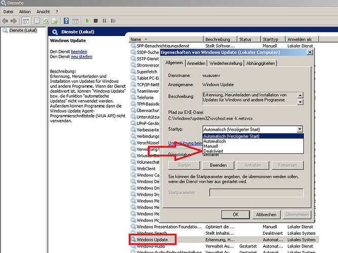Sort by the Starttyp column header
338x253 pixels.
click(273, 40)
